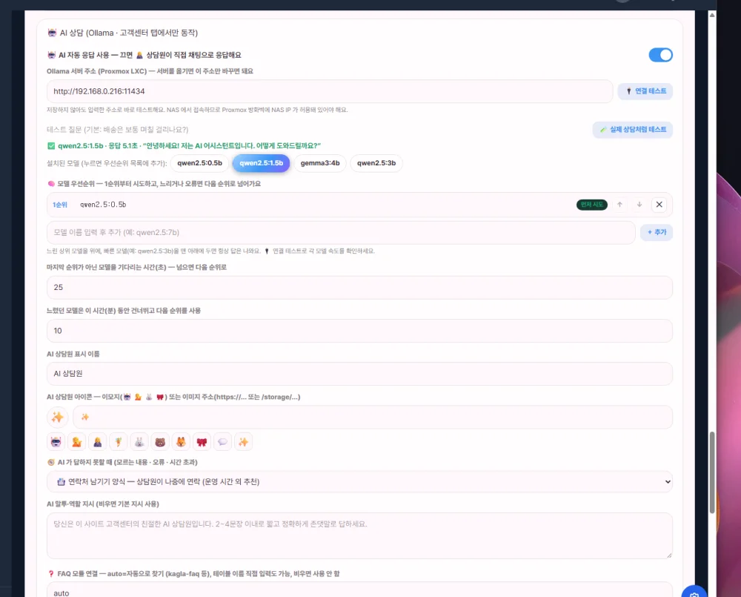741x597 pixels.
Task: Edit the model wait time field showing 25
Action: point(359,288)
